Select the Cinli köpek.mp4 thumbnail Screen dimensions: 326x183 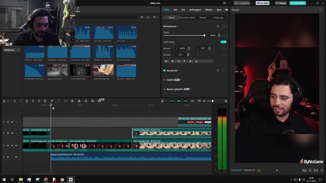[x=80, y=70]
